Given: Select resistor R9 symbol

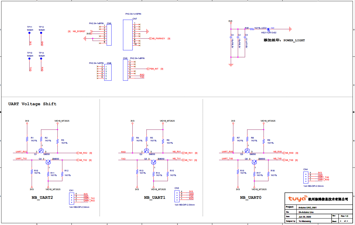Looking at the screenshot, I should 264,141.
